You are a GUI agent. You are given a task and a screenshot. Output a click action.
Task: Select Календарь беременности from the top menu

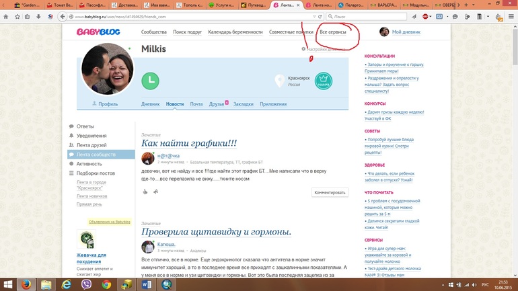[x=235, y=32]
